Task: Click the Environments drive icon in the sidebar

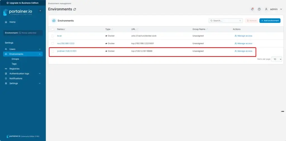Action: point(6,54)
